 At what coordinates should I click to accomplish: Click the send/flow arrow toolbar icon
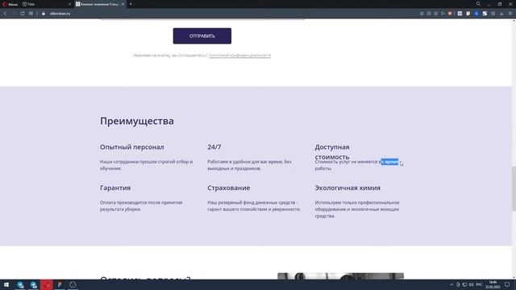click(x=443, y=14)
